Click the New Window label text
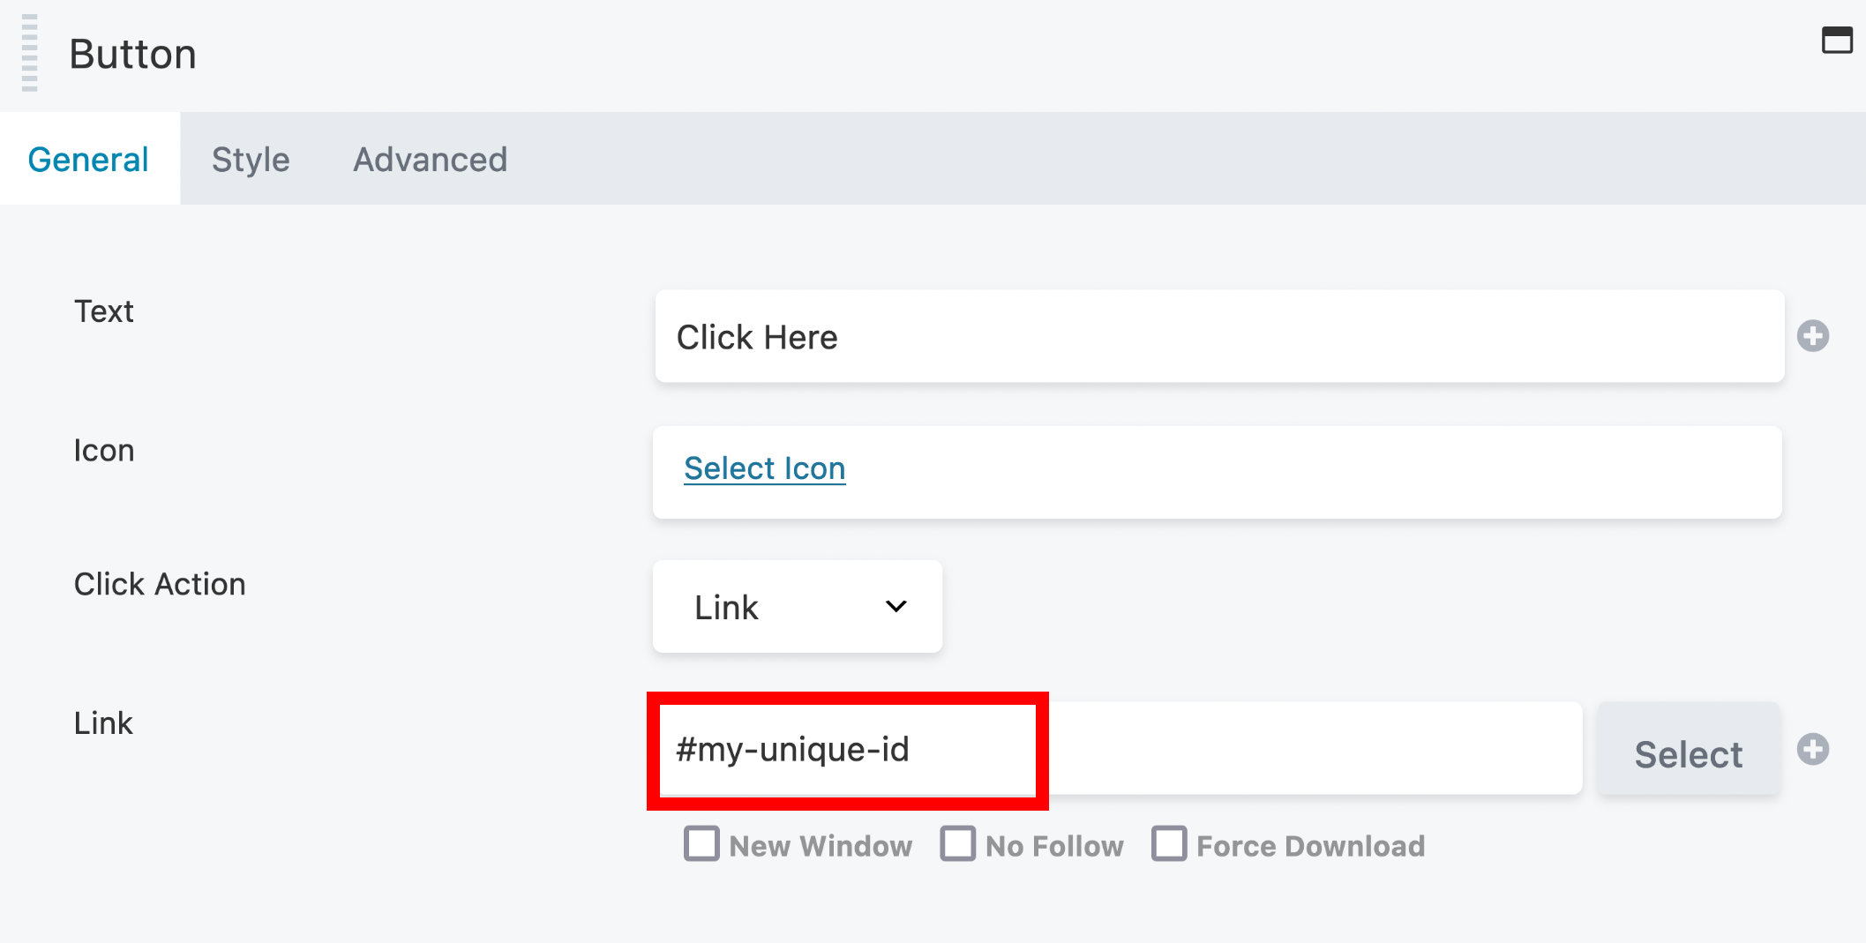This screenshot has height=943, width=1866. tap(821, 846)
